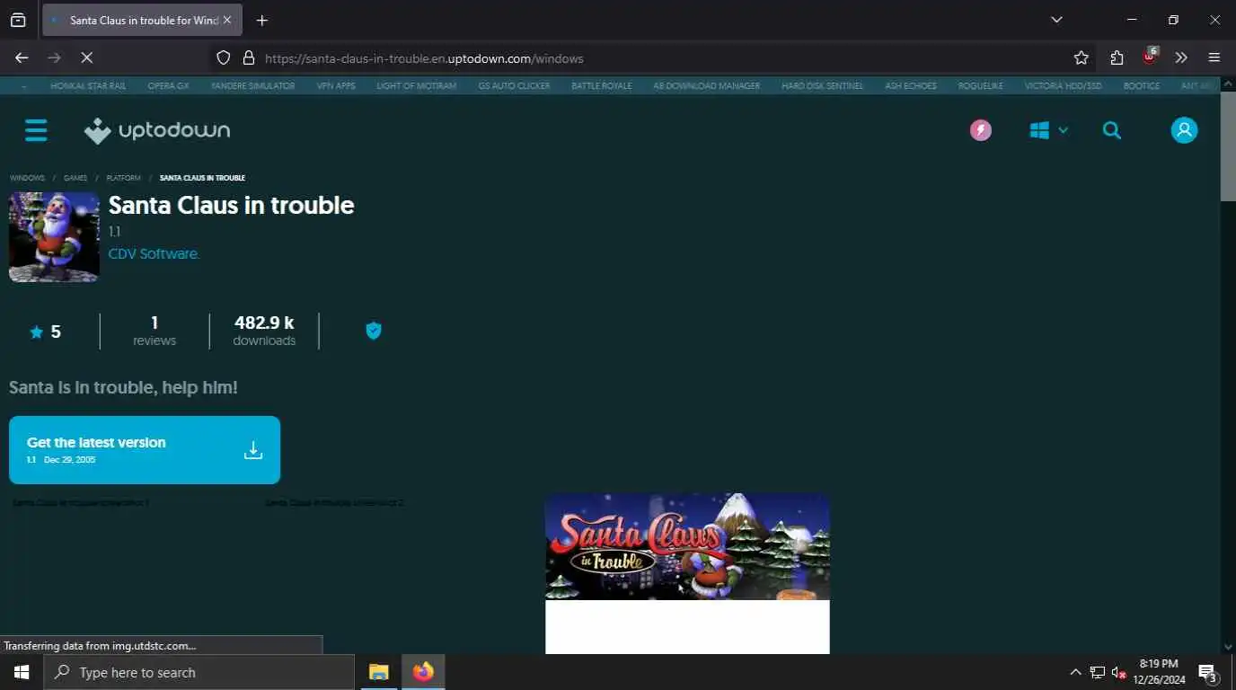The width and height of the screenshot is (1236, 690).
Task: Open Opera GX top link
Action: pyautogui.click(x=168, y=86)
